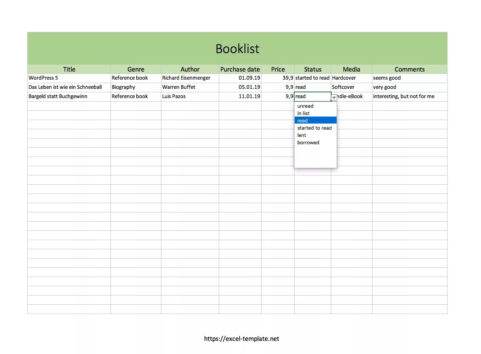Click the 'Richard Eisenmenger' author cell

(x=190, y=78)
